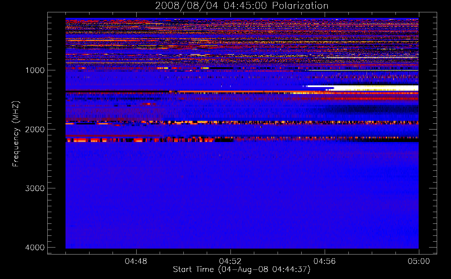
Task: Click the 04:56 time tick label
Action: tap(324, 261)
